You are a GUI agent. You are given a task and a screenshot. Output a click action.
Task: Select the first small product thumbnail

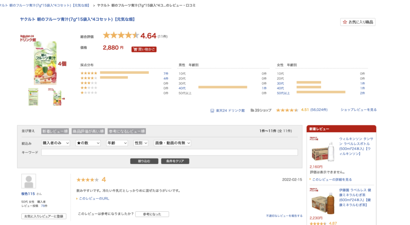[33, 97]
